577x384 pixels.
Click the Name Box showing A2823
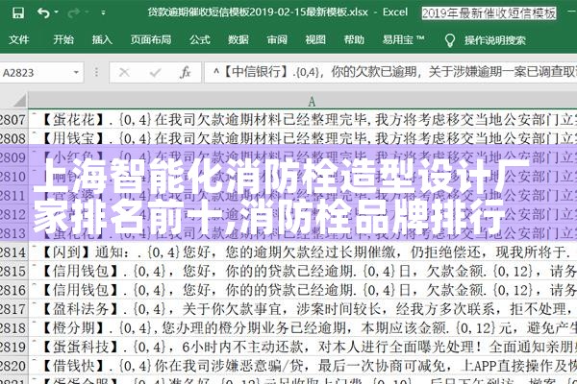[x=36, y=72]
